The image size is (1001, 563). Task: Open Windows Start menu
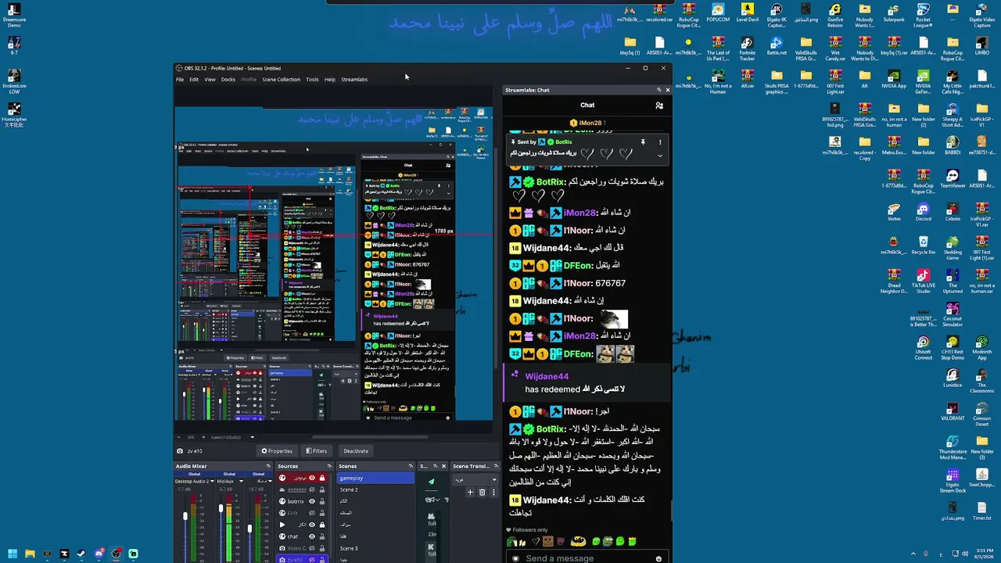[x=13, y=554]
